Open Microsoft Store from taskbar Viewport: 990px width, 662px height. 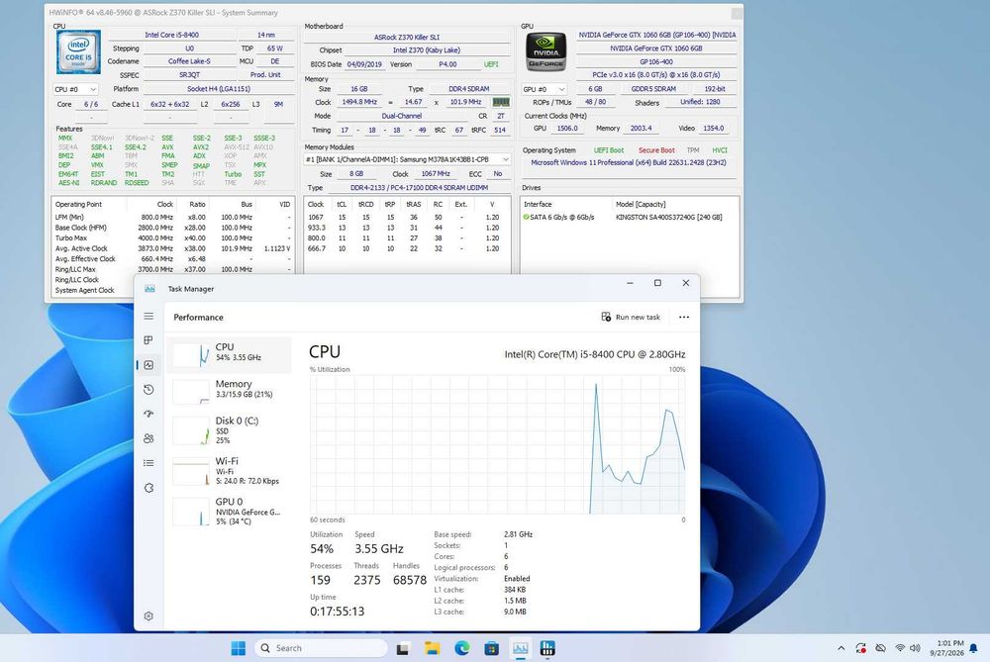[x=491, y=648]
